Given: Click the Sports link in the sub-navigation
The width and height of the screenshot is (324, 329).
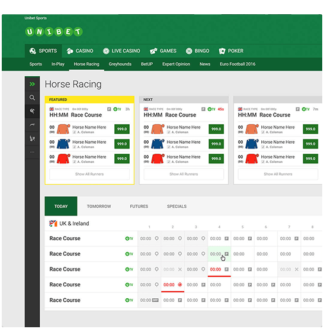Looking at the screenshot, I should 36,64.
